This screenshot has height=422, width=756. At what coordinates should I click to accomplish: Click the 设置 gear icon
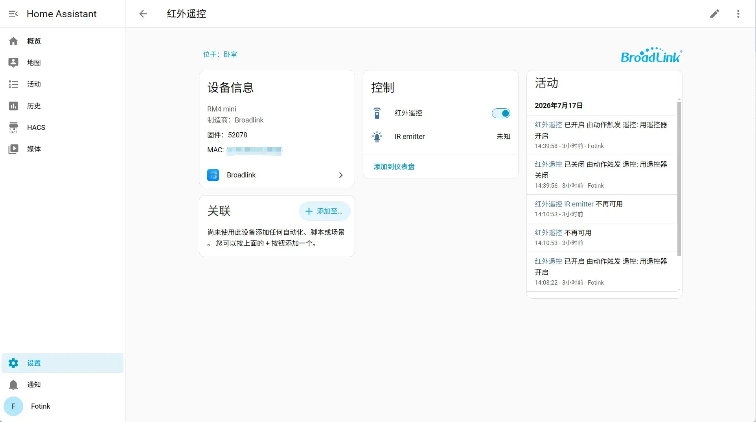click(x=13, y=363)
